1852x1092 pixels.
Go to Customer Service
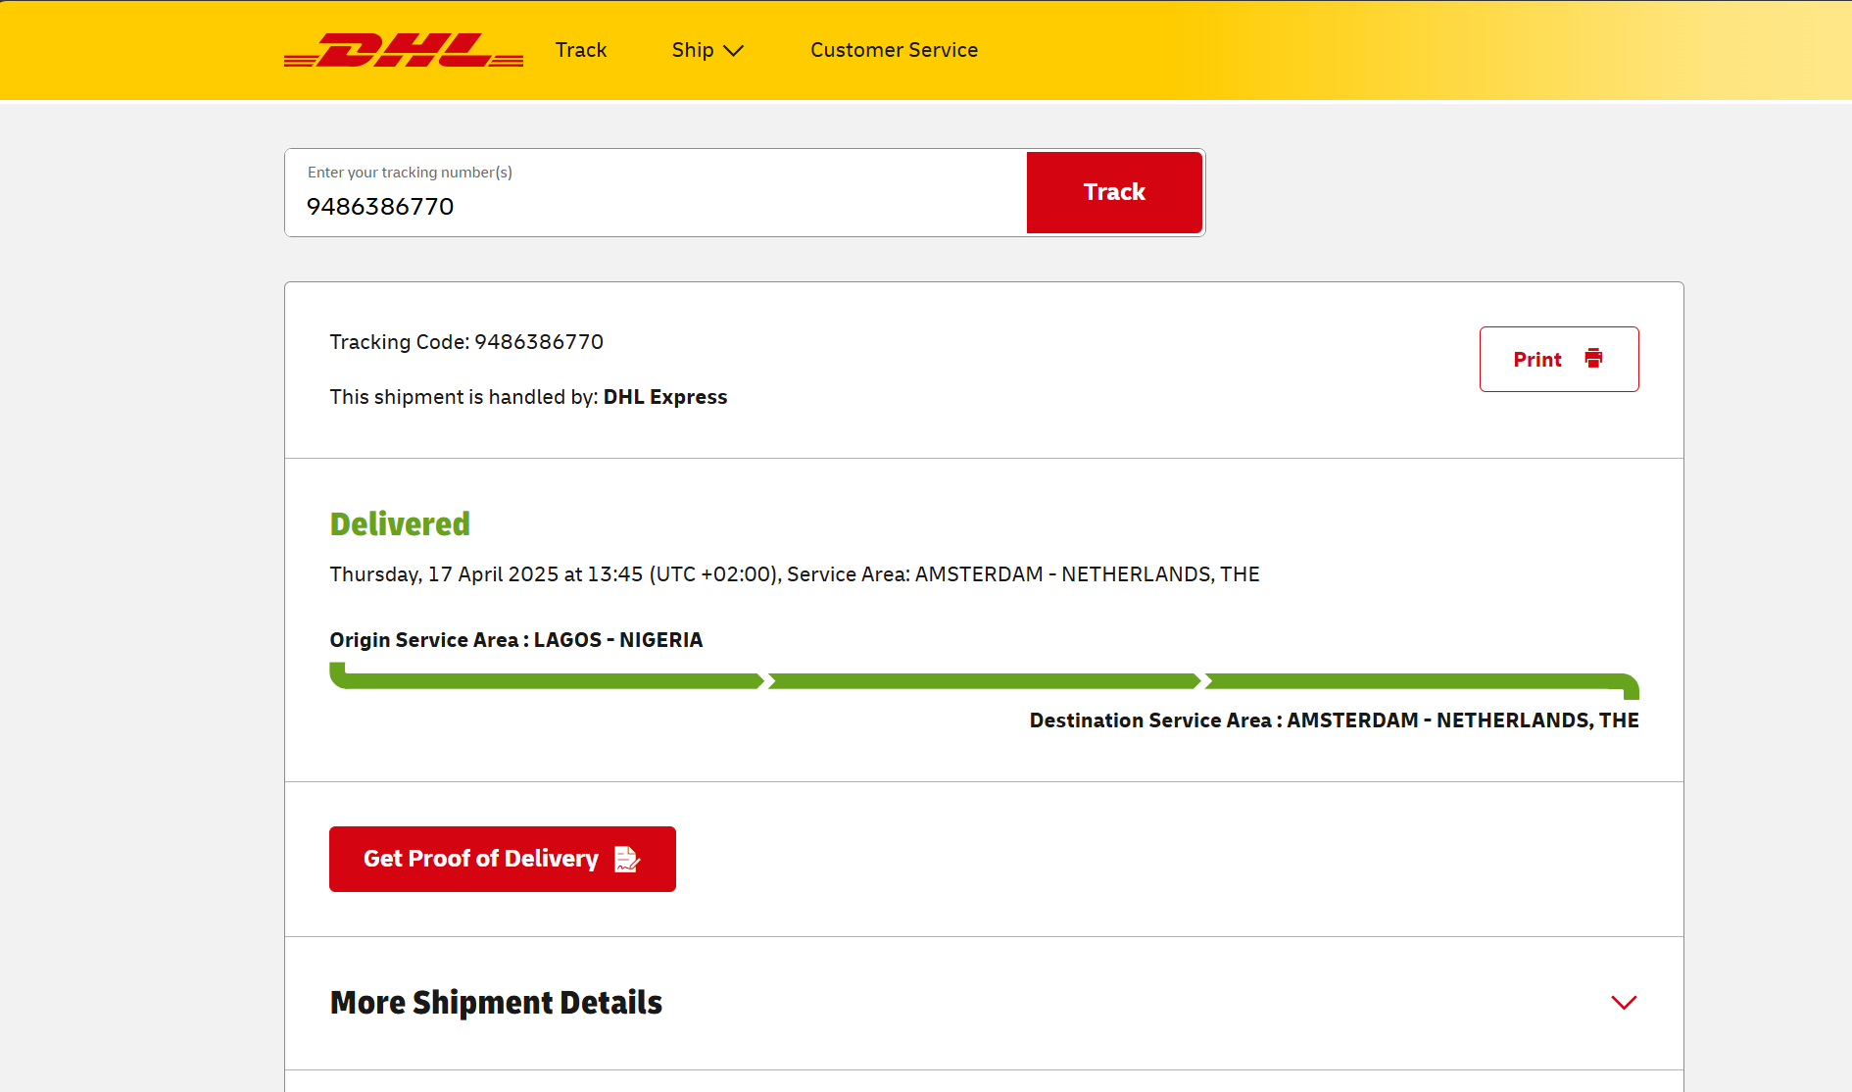(x=894, y=50)
